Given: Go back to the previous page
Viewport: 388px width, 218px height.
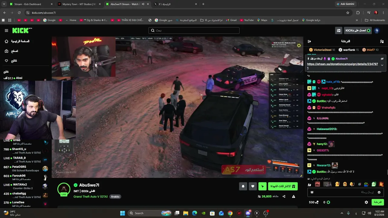Looking at the screenshot, I should point(5,13).
